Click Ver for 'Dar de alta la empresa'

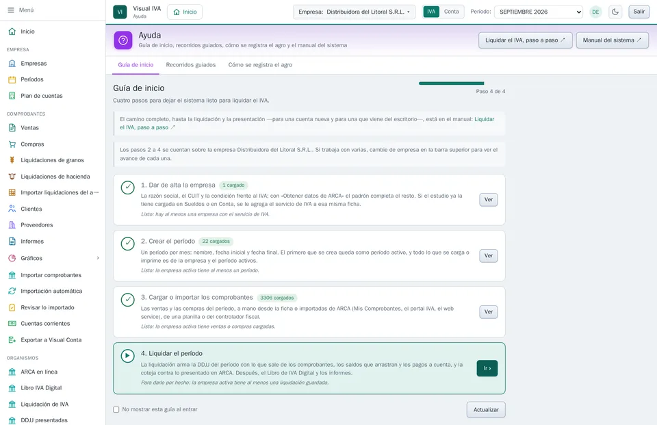[489, 200]
